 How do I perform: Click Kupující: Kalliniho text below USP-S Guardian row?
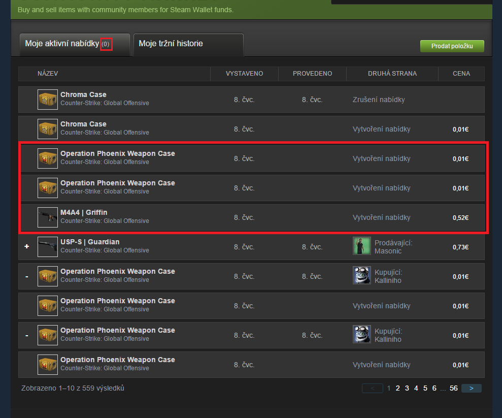[x=388, y=276]
